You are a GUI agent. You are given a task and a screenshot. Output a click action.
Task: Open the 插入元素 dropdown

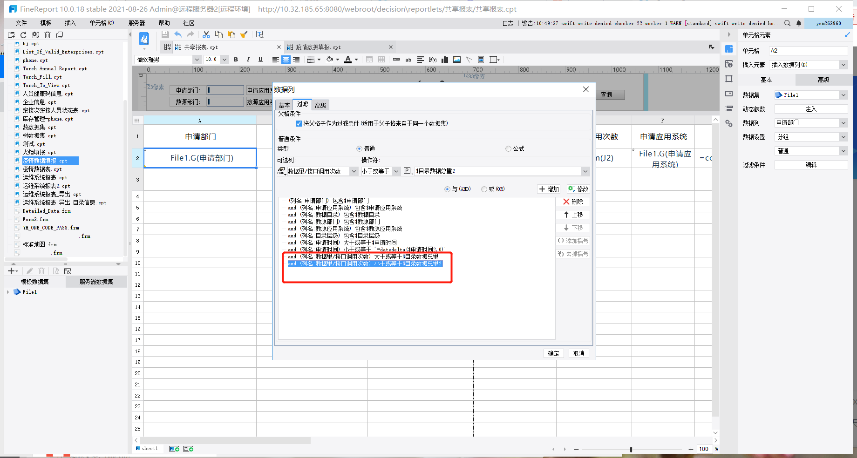[x=843, y=65]
